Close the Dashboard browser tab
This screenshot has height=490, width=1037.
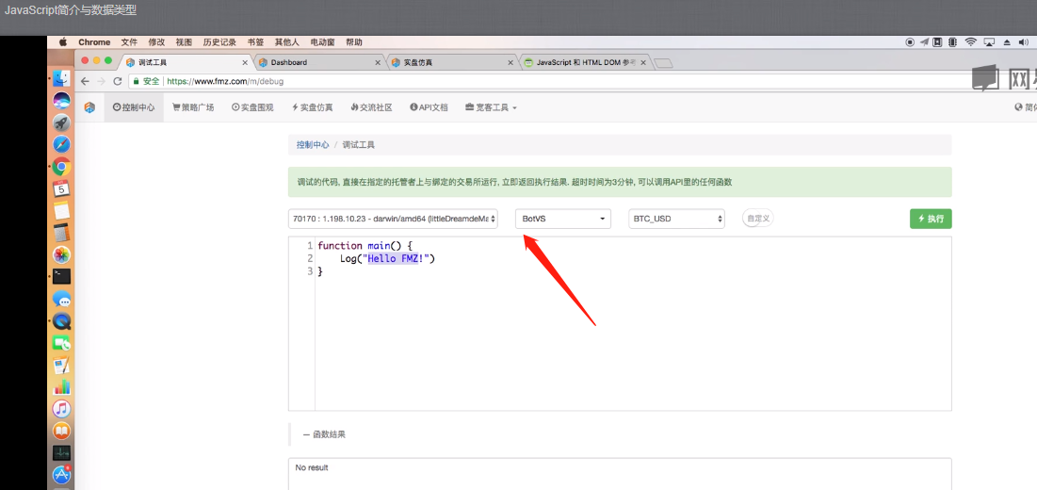pos(378,62)
